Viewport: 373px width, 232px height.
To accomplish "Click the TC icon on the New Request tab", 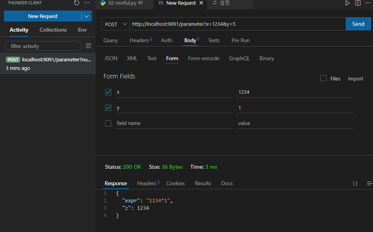I will tap(161, 3).
